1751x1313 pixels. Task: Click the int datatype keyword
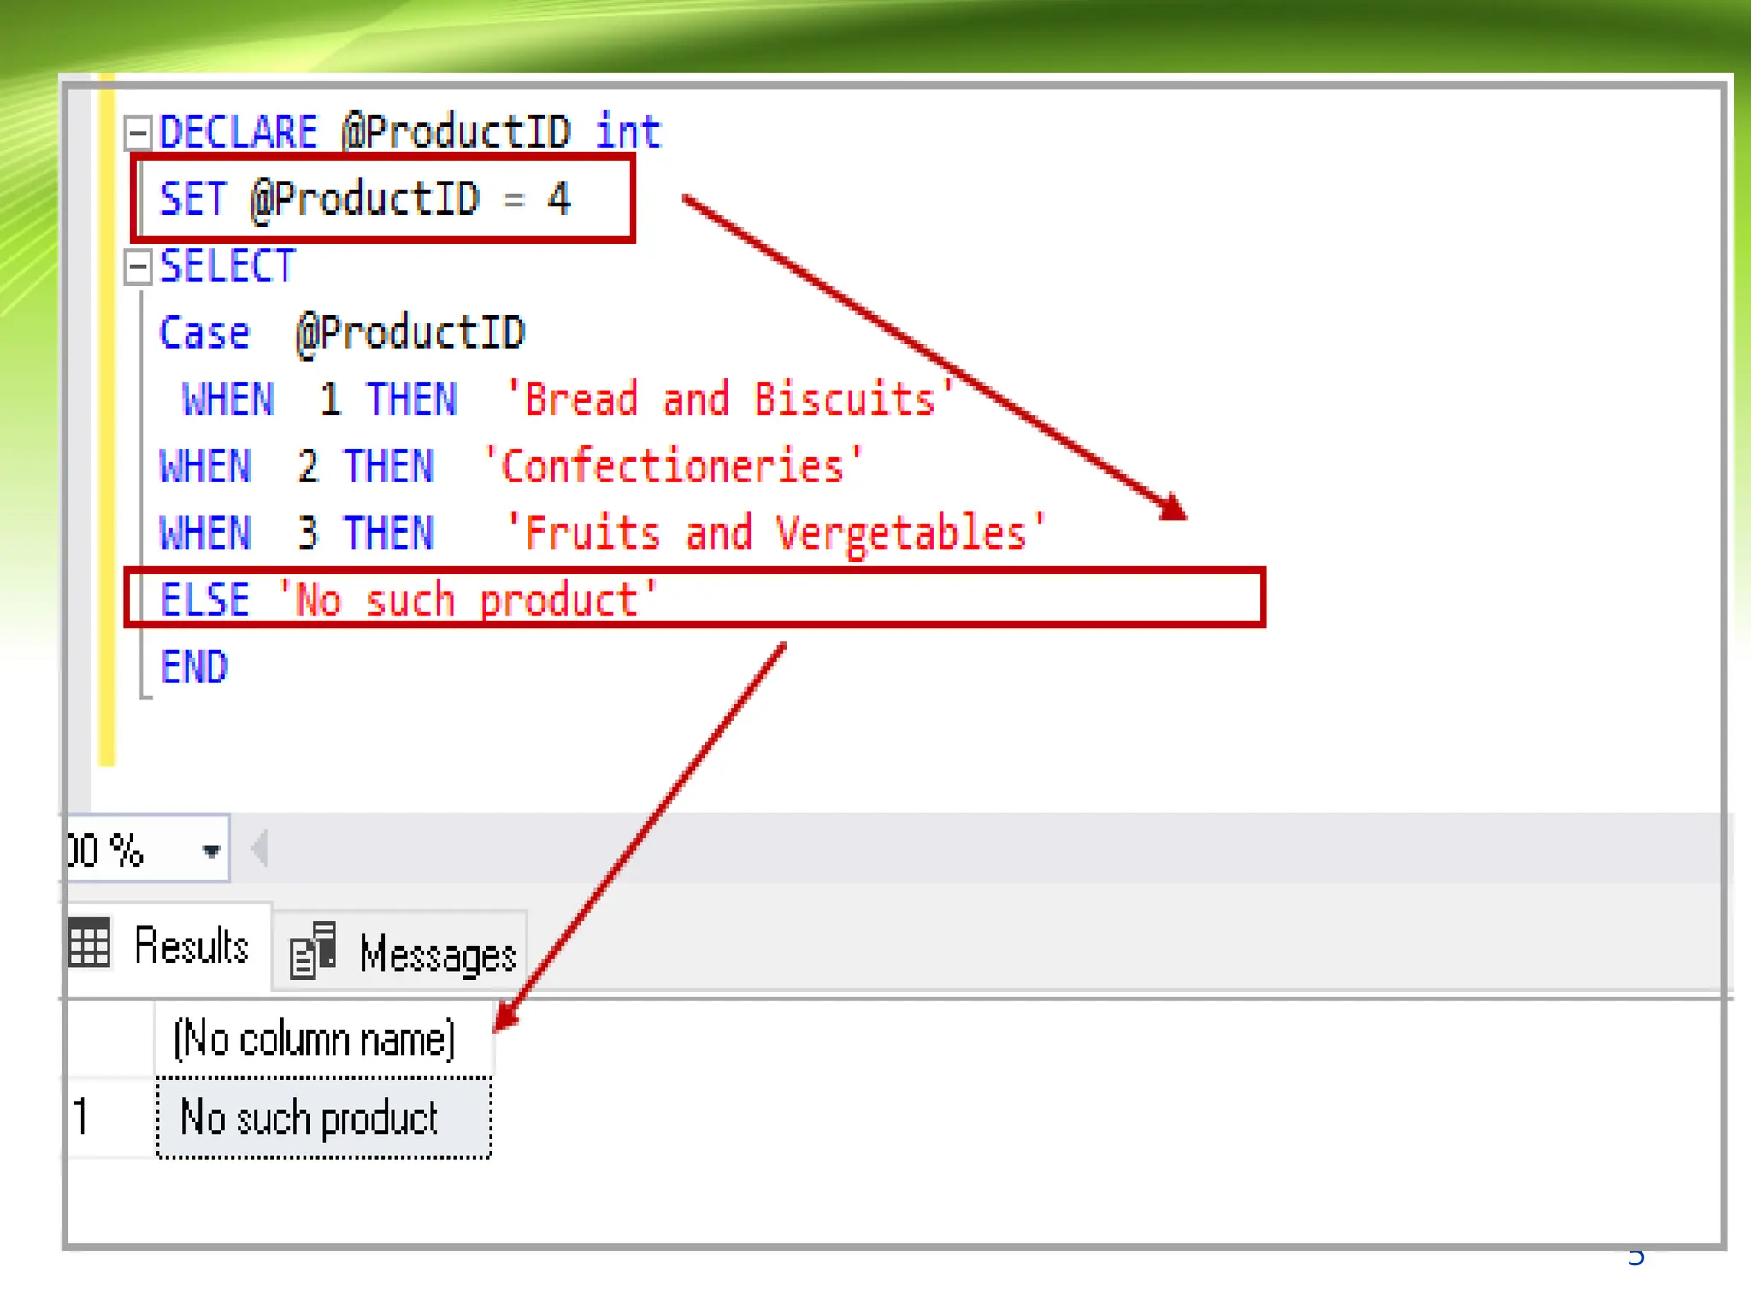point(628,132)
